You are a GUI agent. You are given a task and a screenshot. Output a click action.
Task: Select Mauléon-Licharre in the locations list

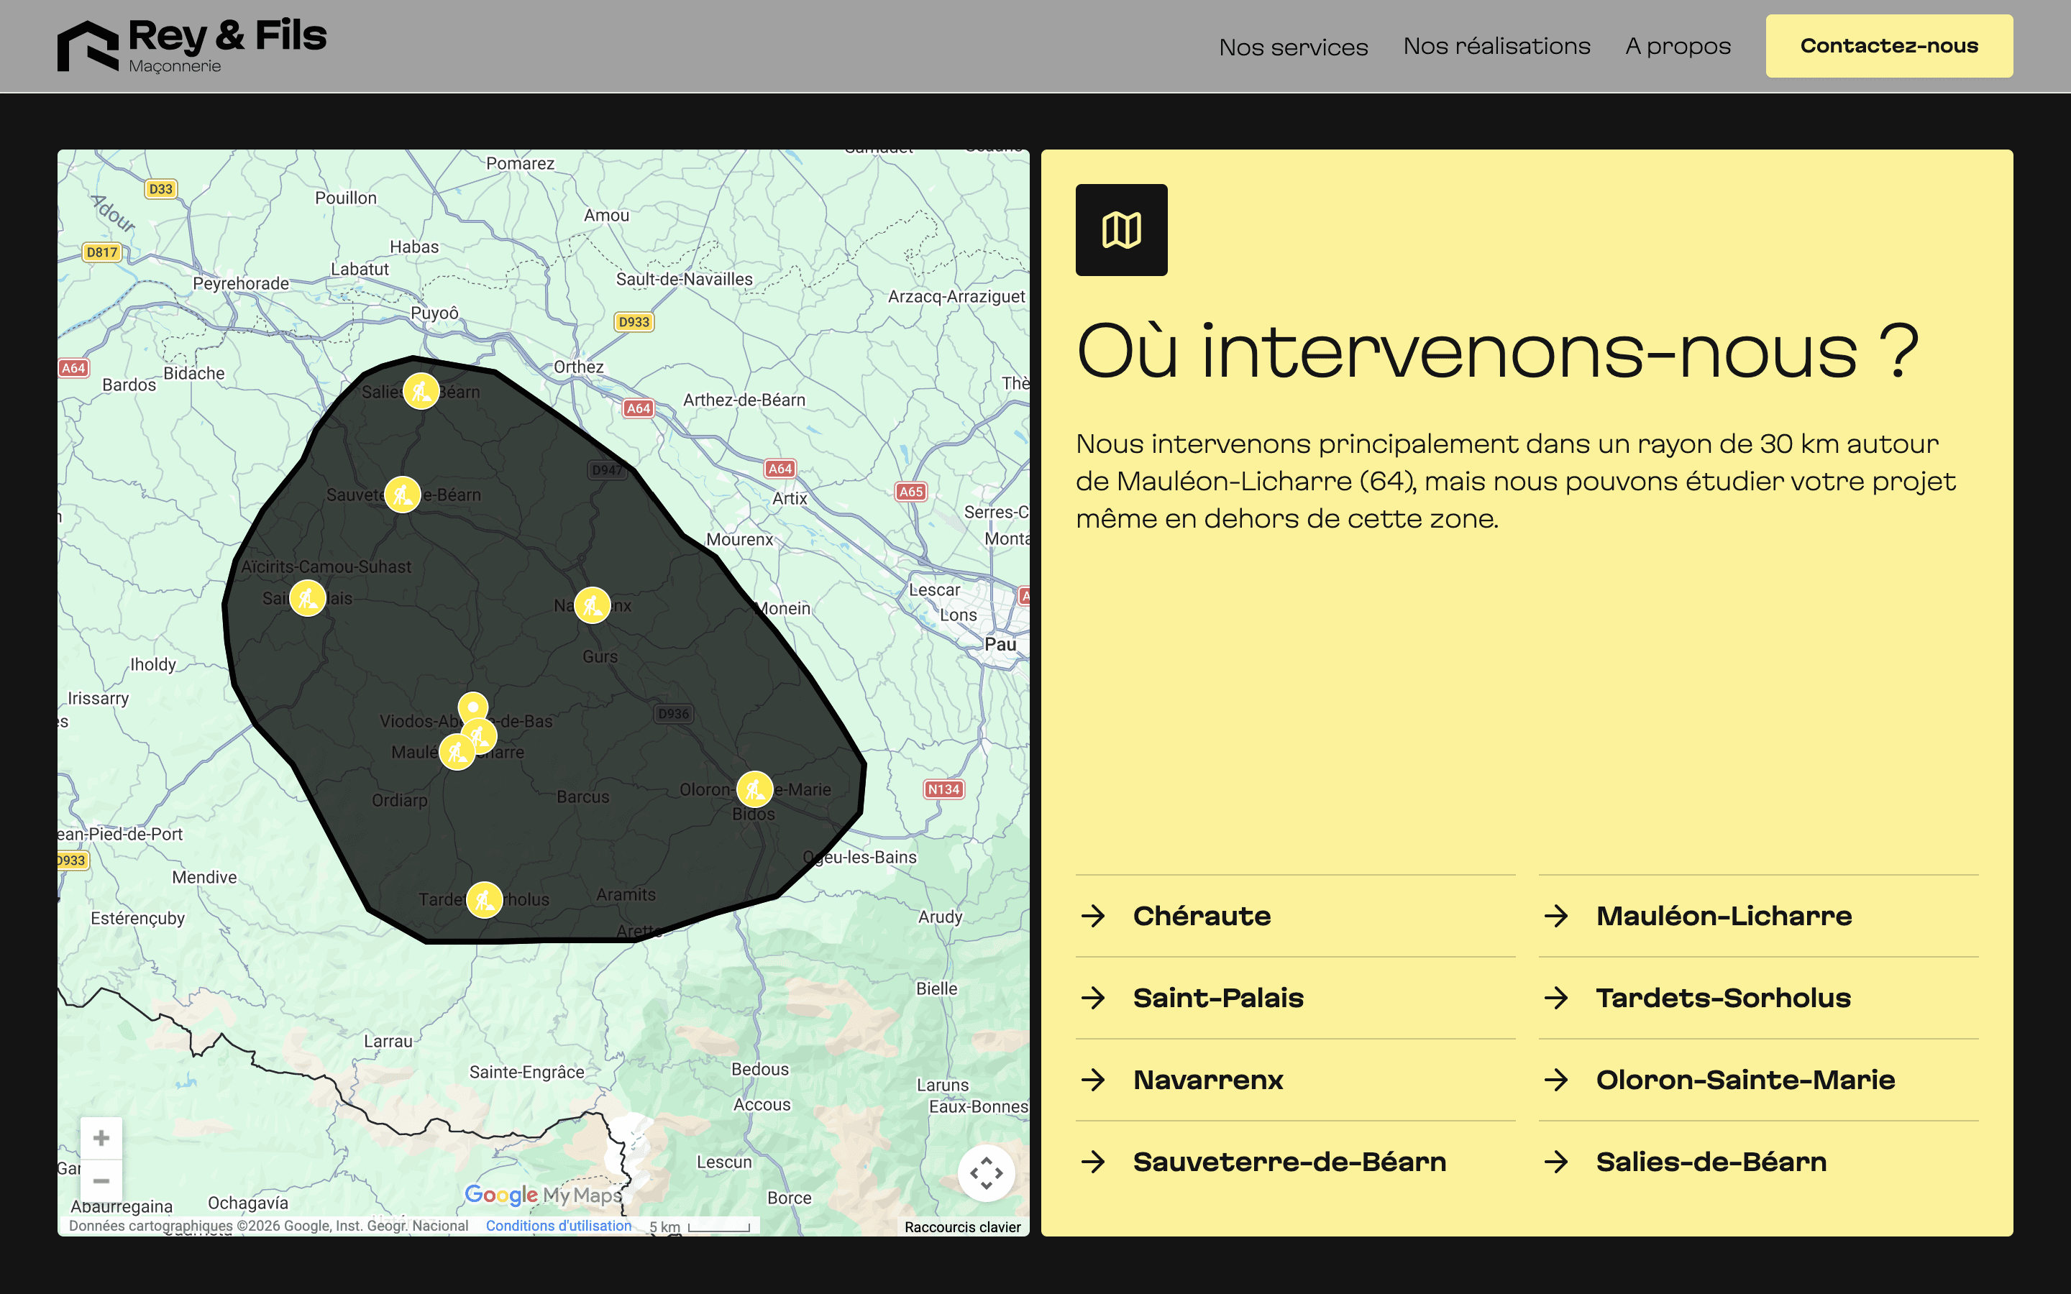[x=1724, y=916]
